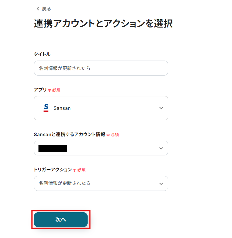Image resolution: width=232 pixels, height=238 pixels.
Task: Click the Sansan text in app dropdown
Action: click(62, 108)
